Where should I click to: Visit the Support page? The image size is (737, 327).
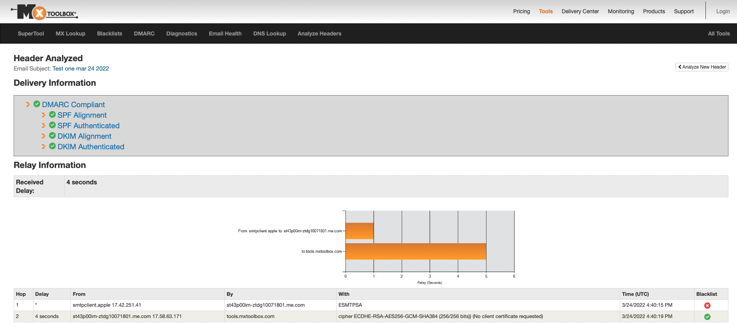tap(684, 11)
